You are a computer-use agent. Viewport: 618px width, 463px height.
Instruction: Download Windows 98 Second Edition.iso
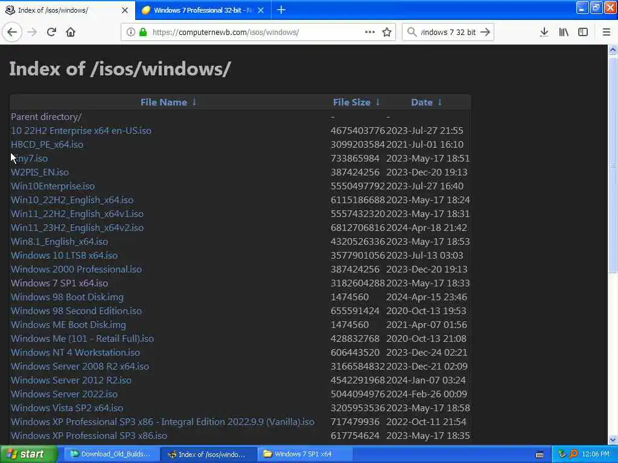click(77, 310)
